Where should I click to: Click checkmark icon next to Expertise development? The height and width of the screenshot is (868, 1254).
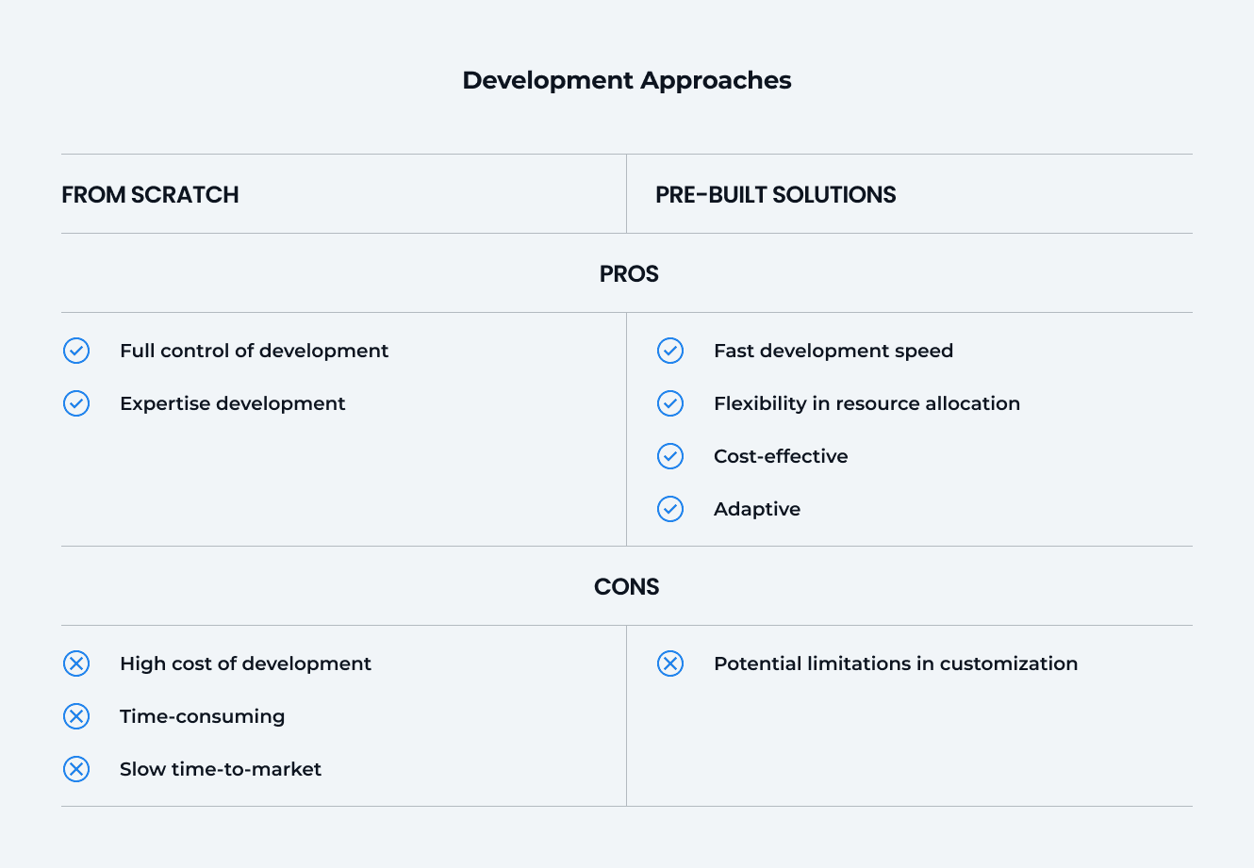[x=76, y=403]
